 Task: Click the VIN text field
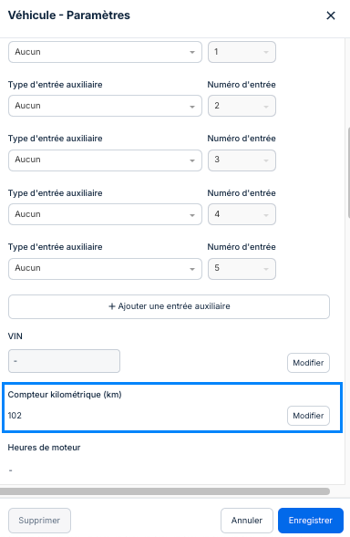coord(65,361)
